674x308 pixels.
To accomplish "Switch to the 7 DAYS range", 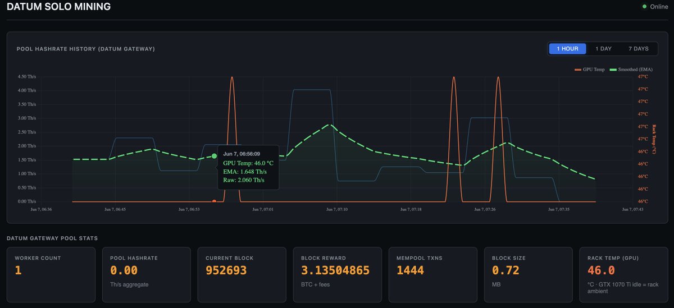I will [638, 49].
